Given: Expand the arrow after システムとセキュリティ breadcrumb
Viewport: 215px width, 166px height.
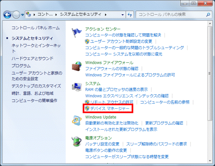Looking at the screenshot, I should (106, 15).
